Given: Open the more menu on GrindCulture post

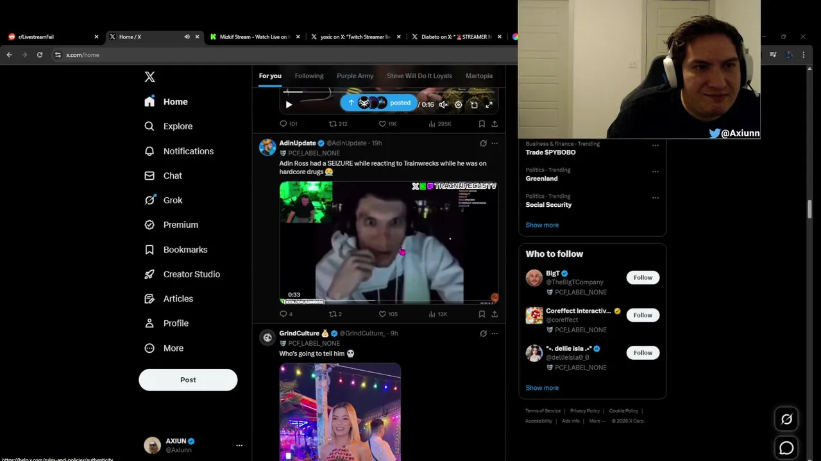Looking at the screenshot, I should coord(495,334).
